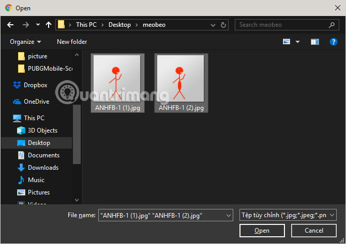Click sidebar scrollbar down arrow
346x244 pixels.
77,200
